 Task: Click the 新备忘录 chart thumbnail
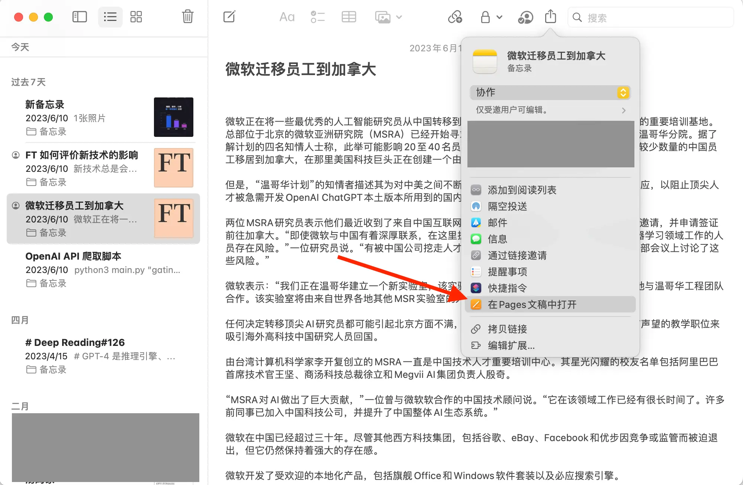pyautogui.click(x=174, y=117)
